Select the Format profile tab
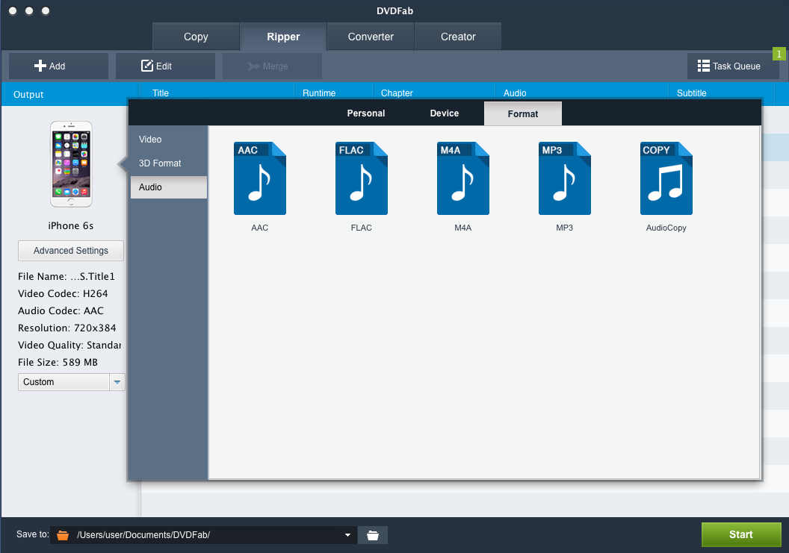 point(523,114)
